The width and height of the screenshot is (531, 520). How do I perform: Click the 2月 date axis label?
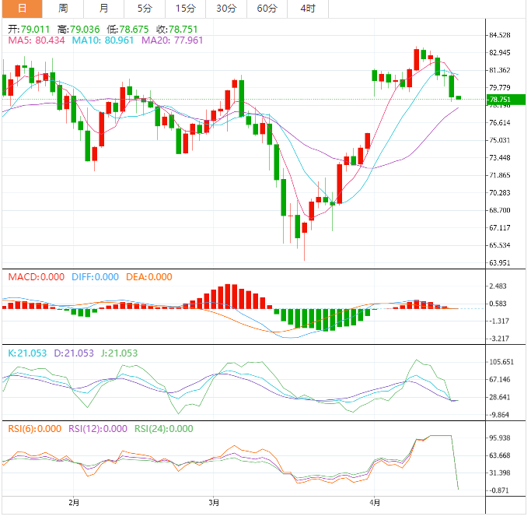(x=74, y=503)
